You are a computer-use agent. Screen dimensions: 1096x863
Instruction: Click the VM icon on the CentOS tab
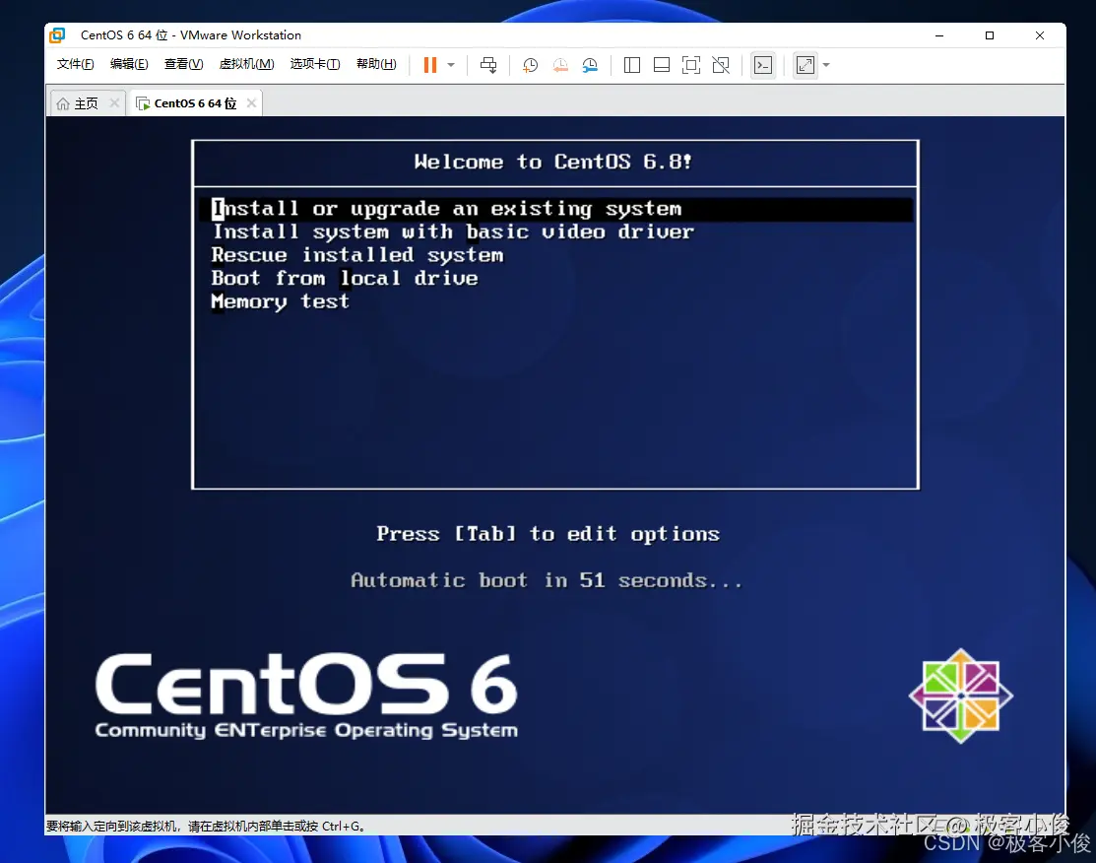click(x=143, y=103)
